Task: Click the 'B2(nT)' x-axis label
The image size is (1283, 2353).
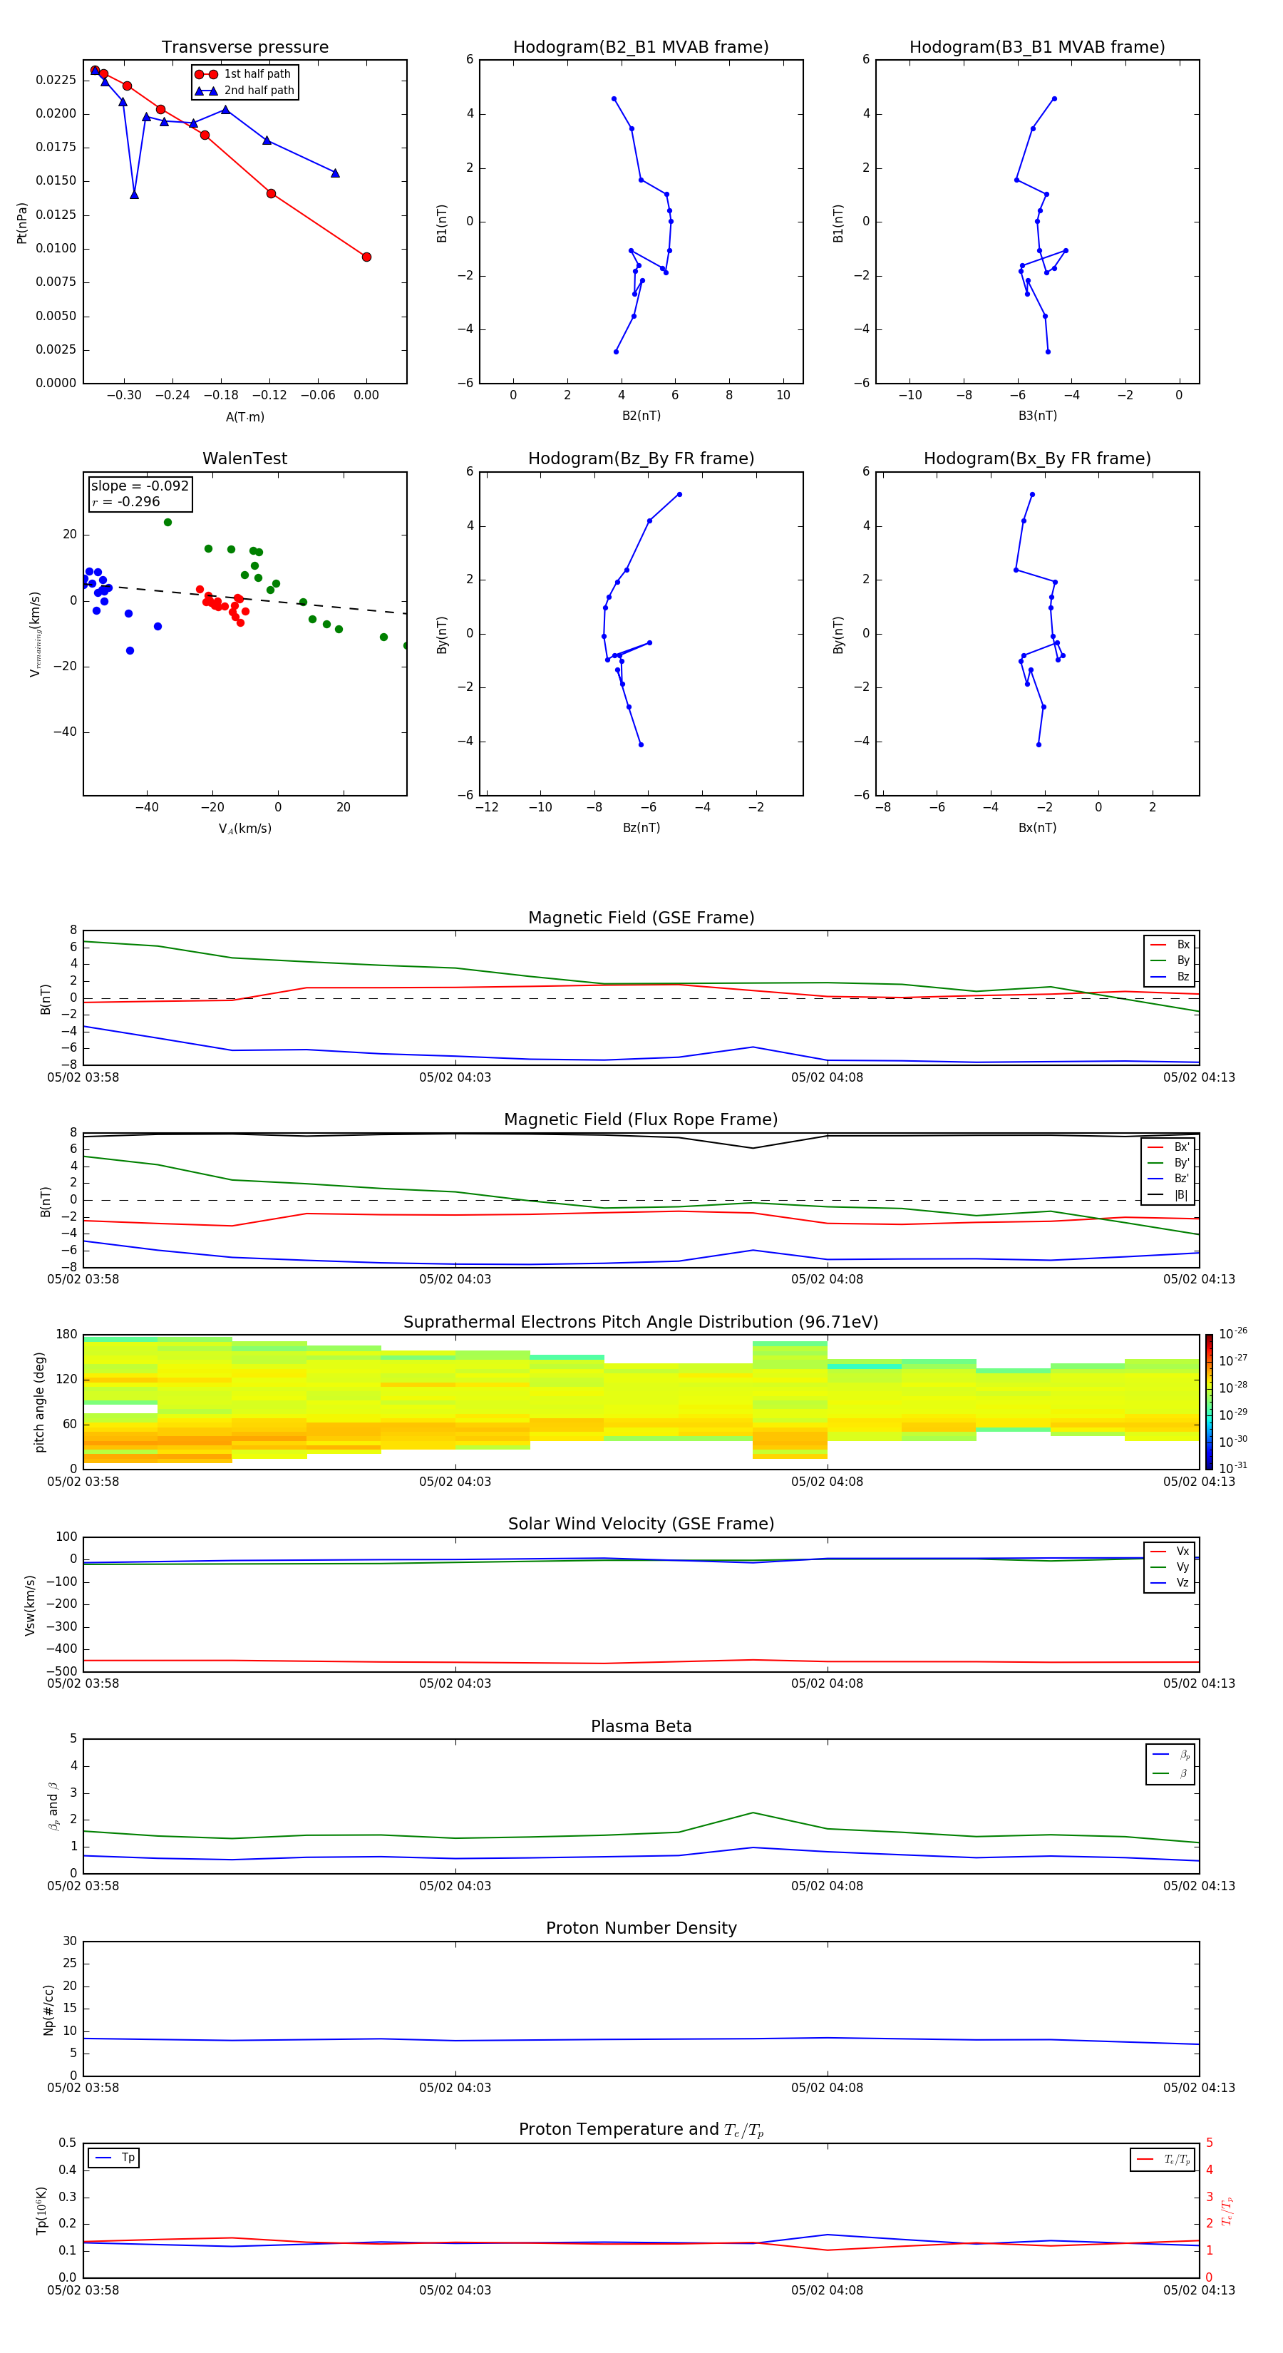Action: click(x=641, y=416)
